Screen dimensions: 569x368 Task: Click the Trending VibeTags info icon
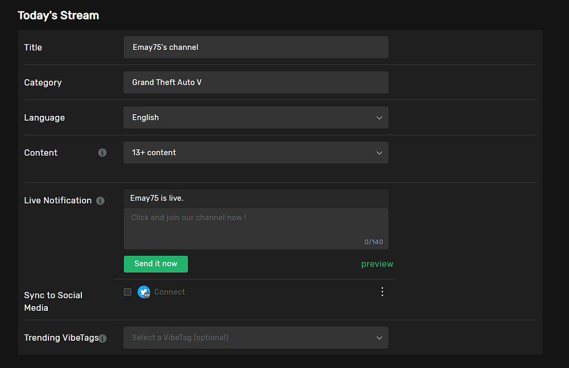[x=102, y=338]
